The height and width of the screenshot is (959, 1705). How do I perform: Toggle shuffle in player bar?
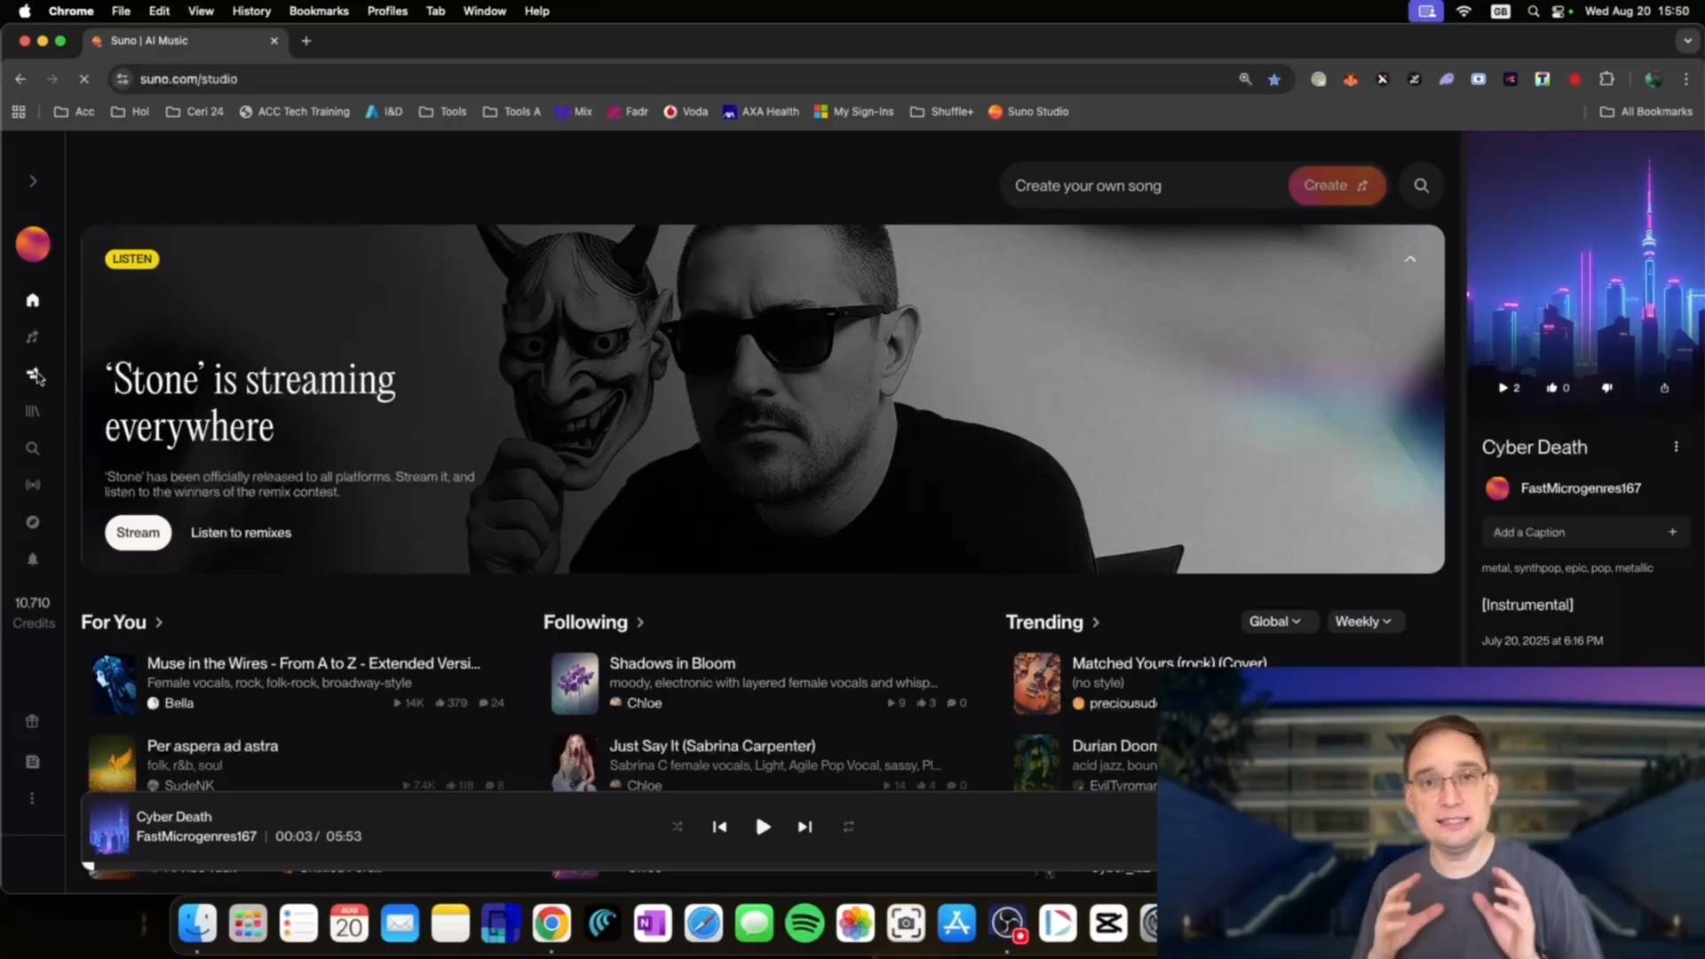tap(678, 827)
